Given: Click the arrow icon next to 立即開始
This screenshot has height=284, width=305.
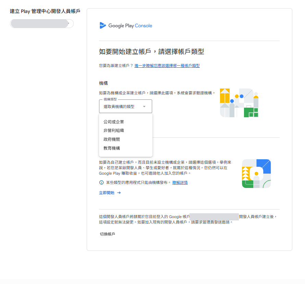Looking at the screenshot, I should 119,193.
